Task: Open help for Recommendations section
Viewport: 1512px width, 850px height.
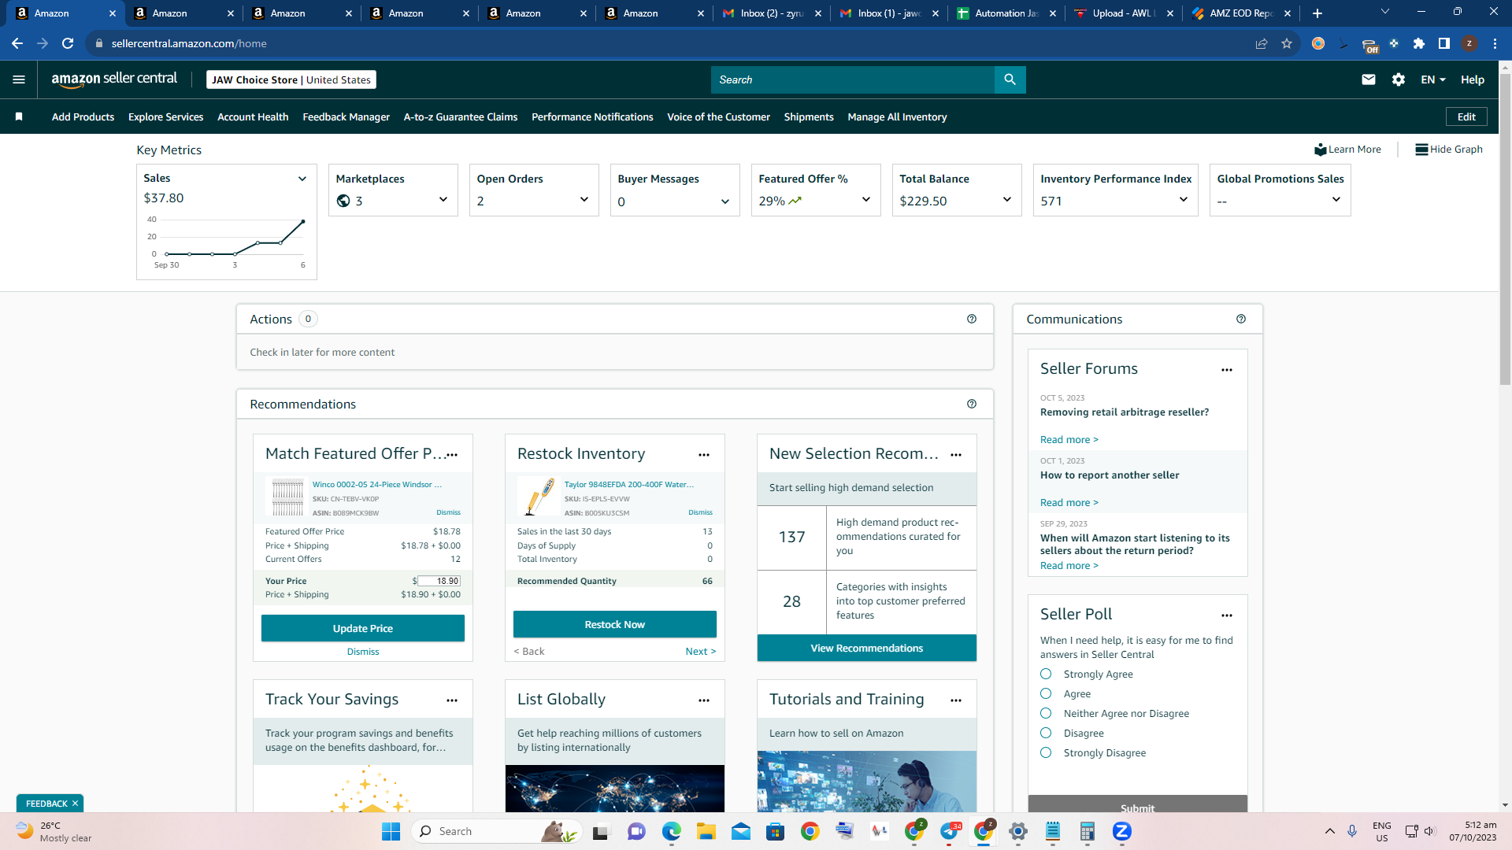Action: [972, 404]
